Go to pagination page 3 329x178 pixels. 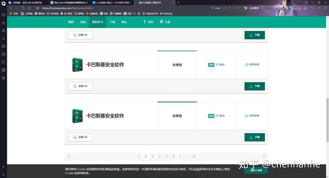[153, 157]
